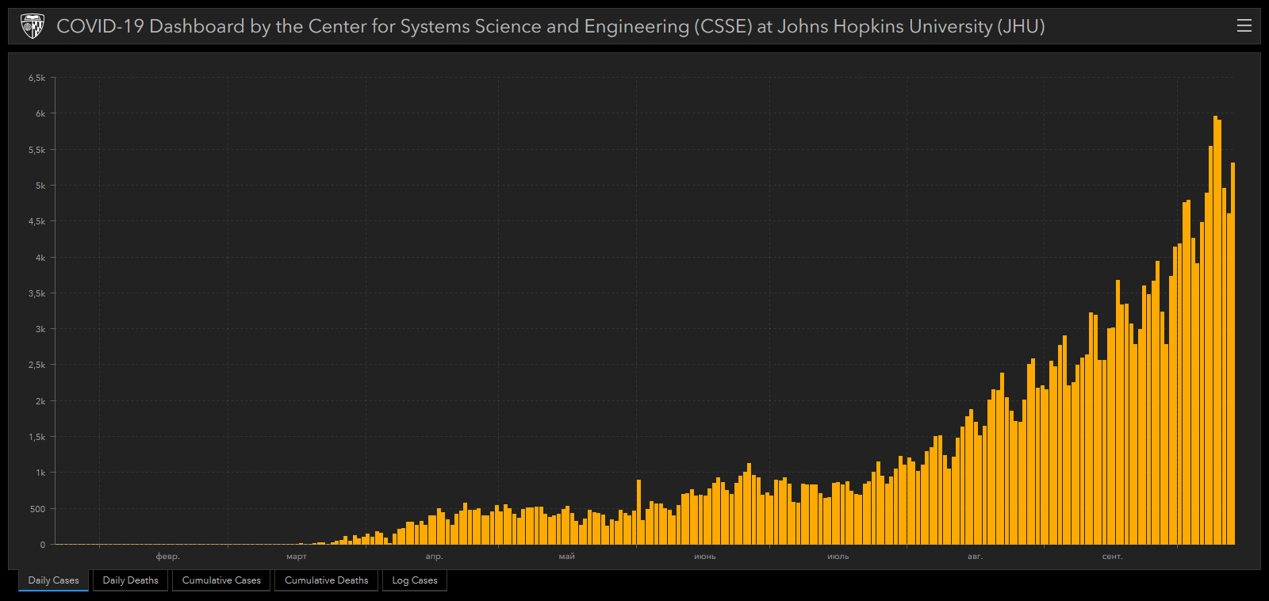Screen dimensions: 1269x601
Task: Show the Log Cases chart tab
Action: click(415, 580)
